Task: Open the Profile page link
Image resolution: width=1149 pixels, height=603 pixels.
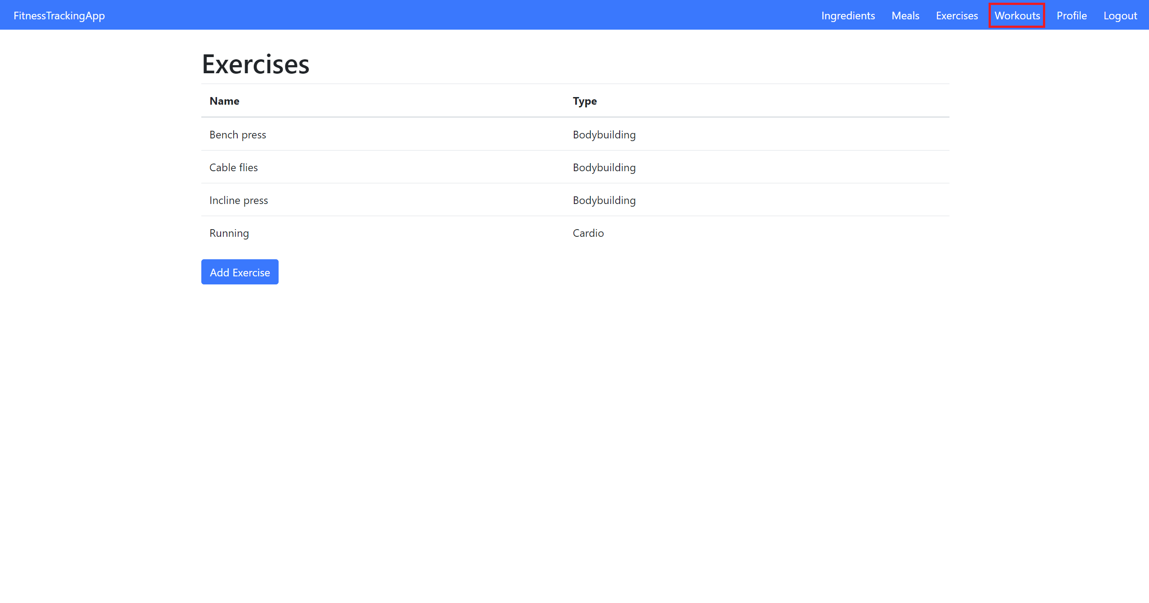Action: tap(1071, 16)
